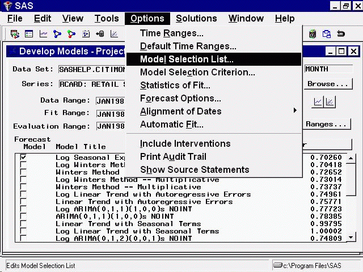Check the Log Linear Trend with Autoregressive Errors box
The image size is (363, 272).
coord(23,194)
